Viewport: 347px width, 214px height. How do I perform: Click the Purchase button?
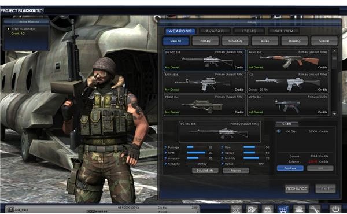(290, 168)
